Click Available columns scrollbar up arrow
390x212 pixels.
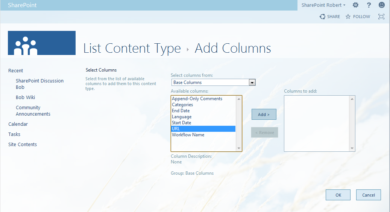[239, 99]
